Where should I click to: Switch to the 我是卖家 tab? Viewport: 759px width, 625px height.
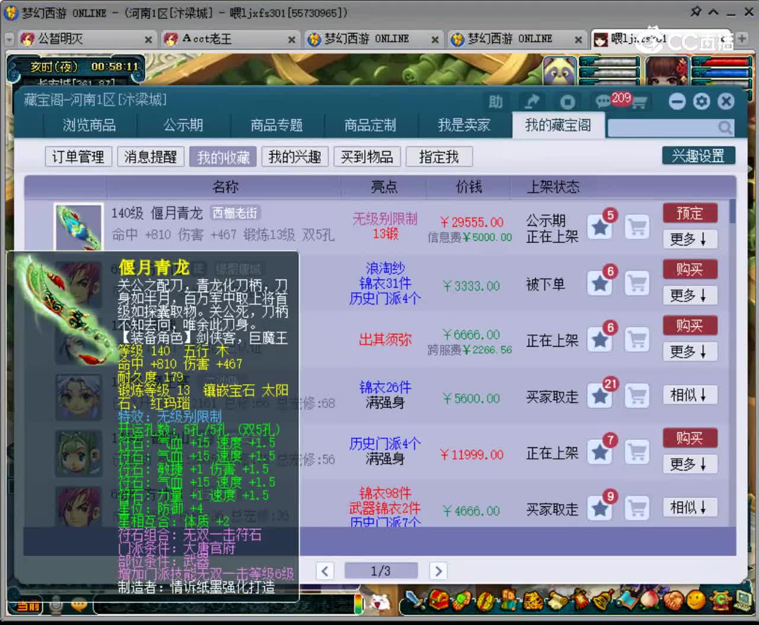(x=464, y=125)
